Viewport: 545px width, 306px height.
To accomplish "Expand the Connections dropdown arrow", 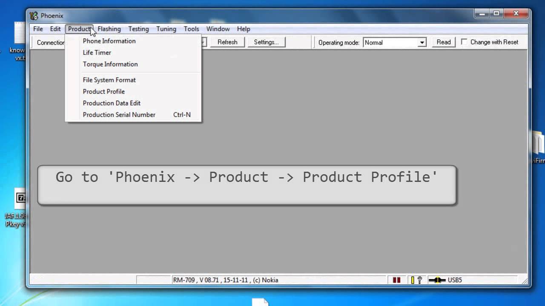I will [x=204, y=42].
